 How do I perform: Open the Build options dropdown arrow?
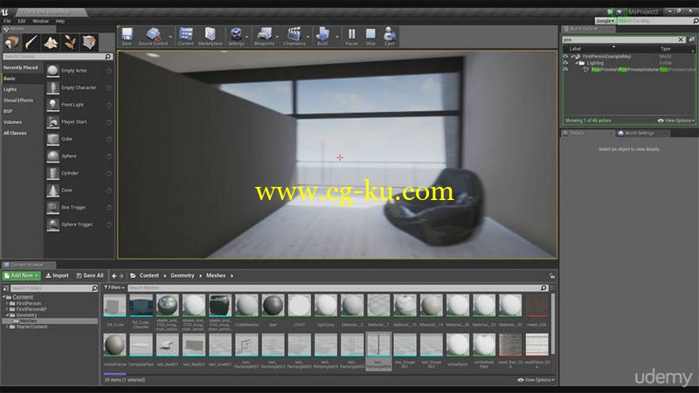337,37
